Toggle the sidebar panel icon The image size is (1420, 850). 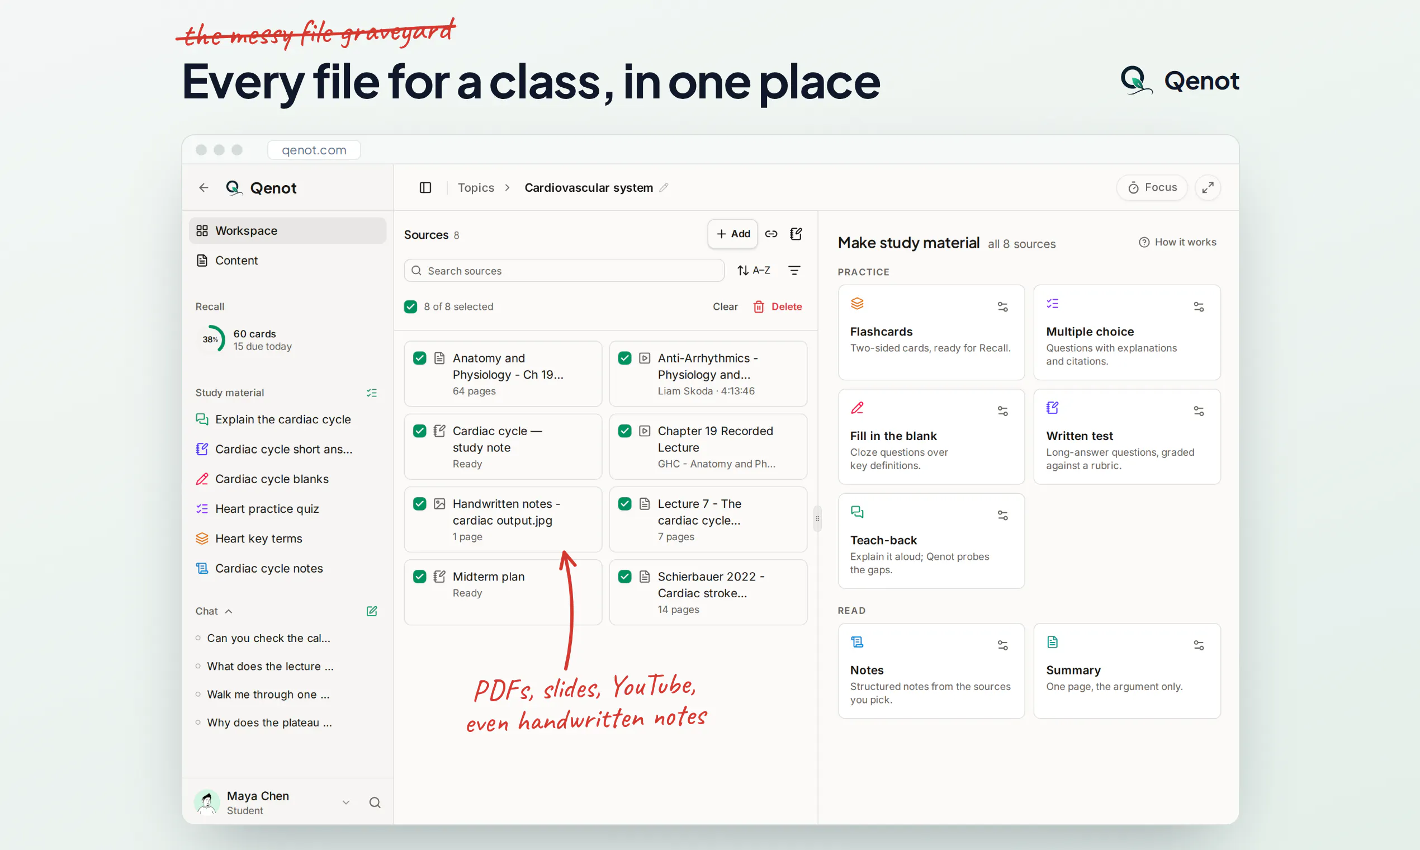click(425, 187)
